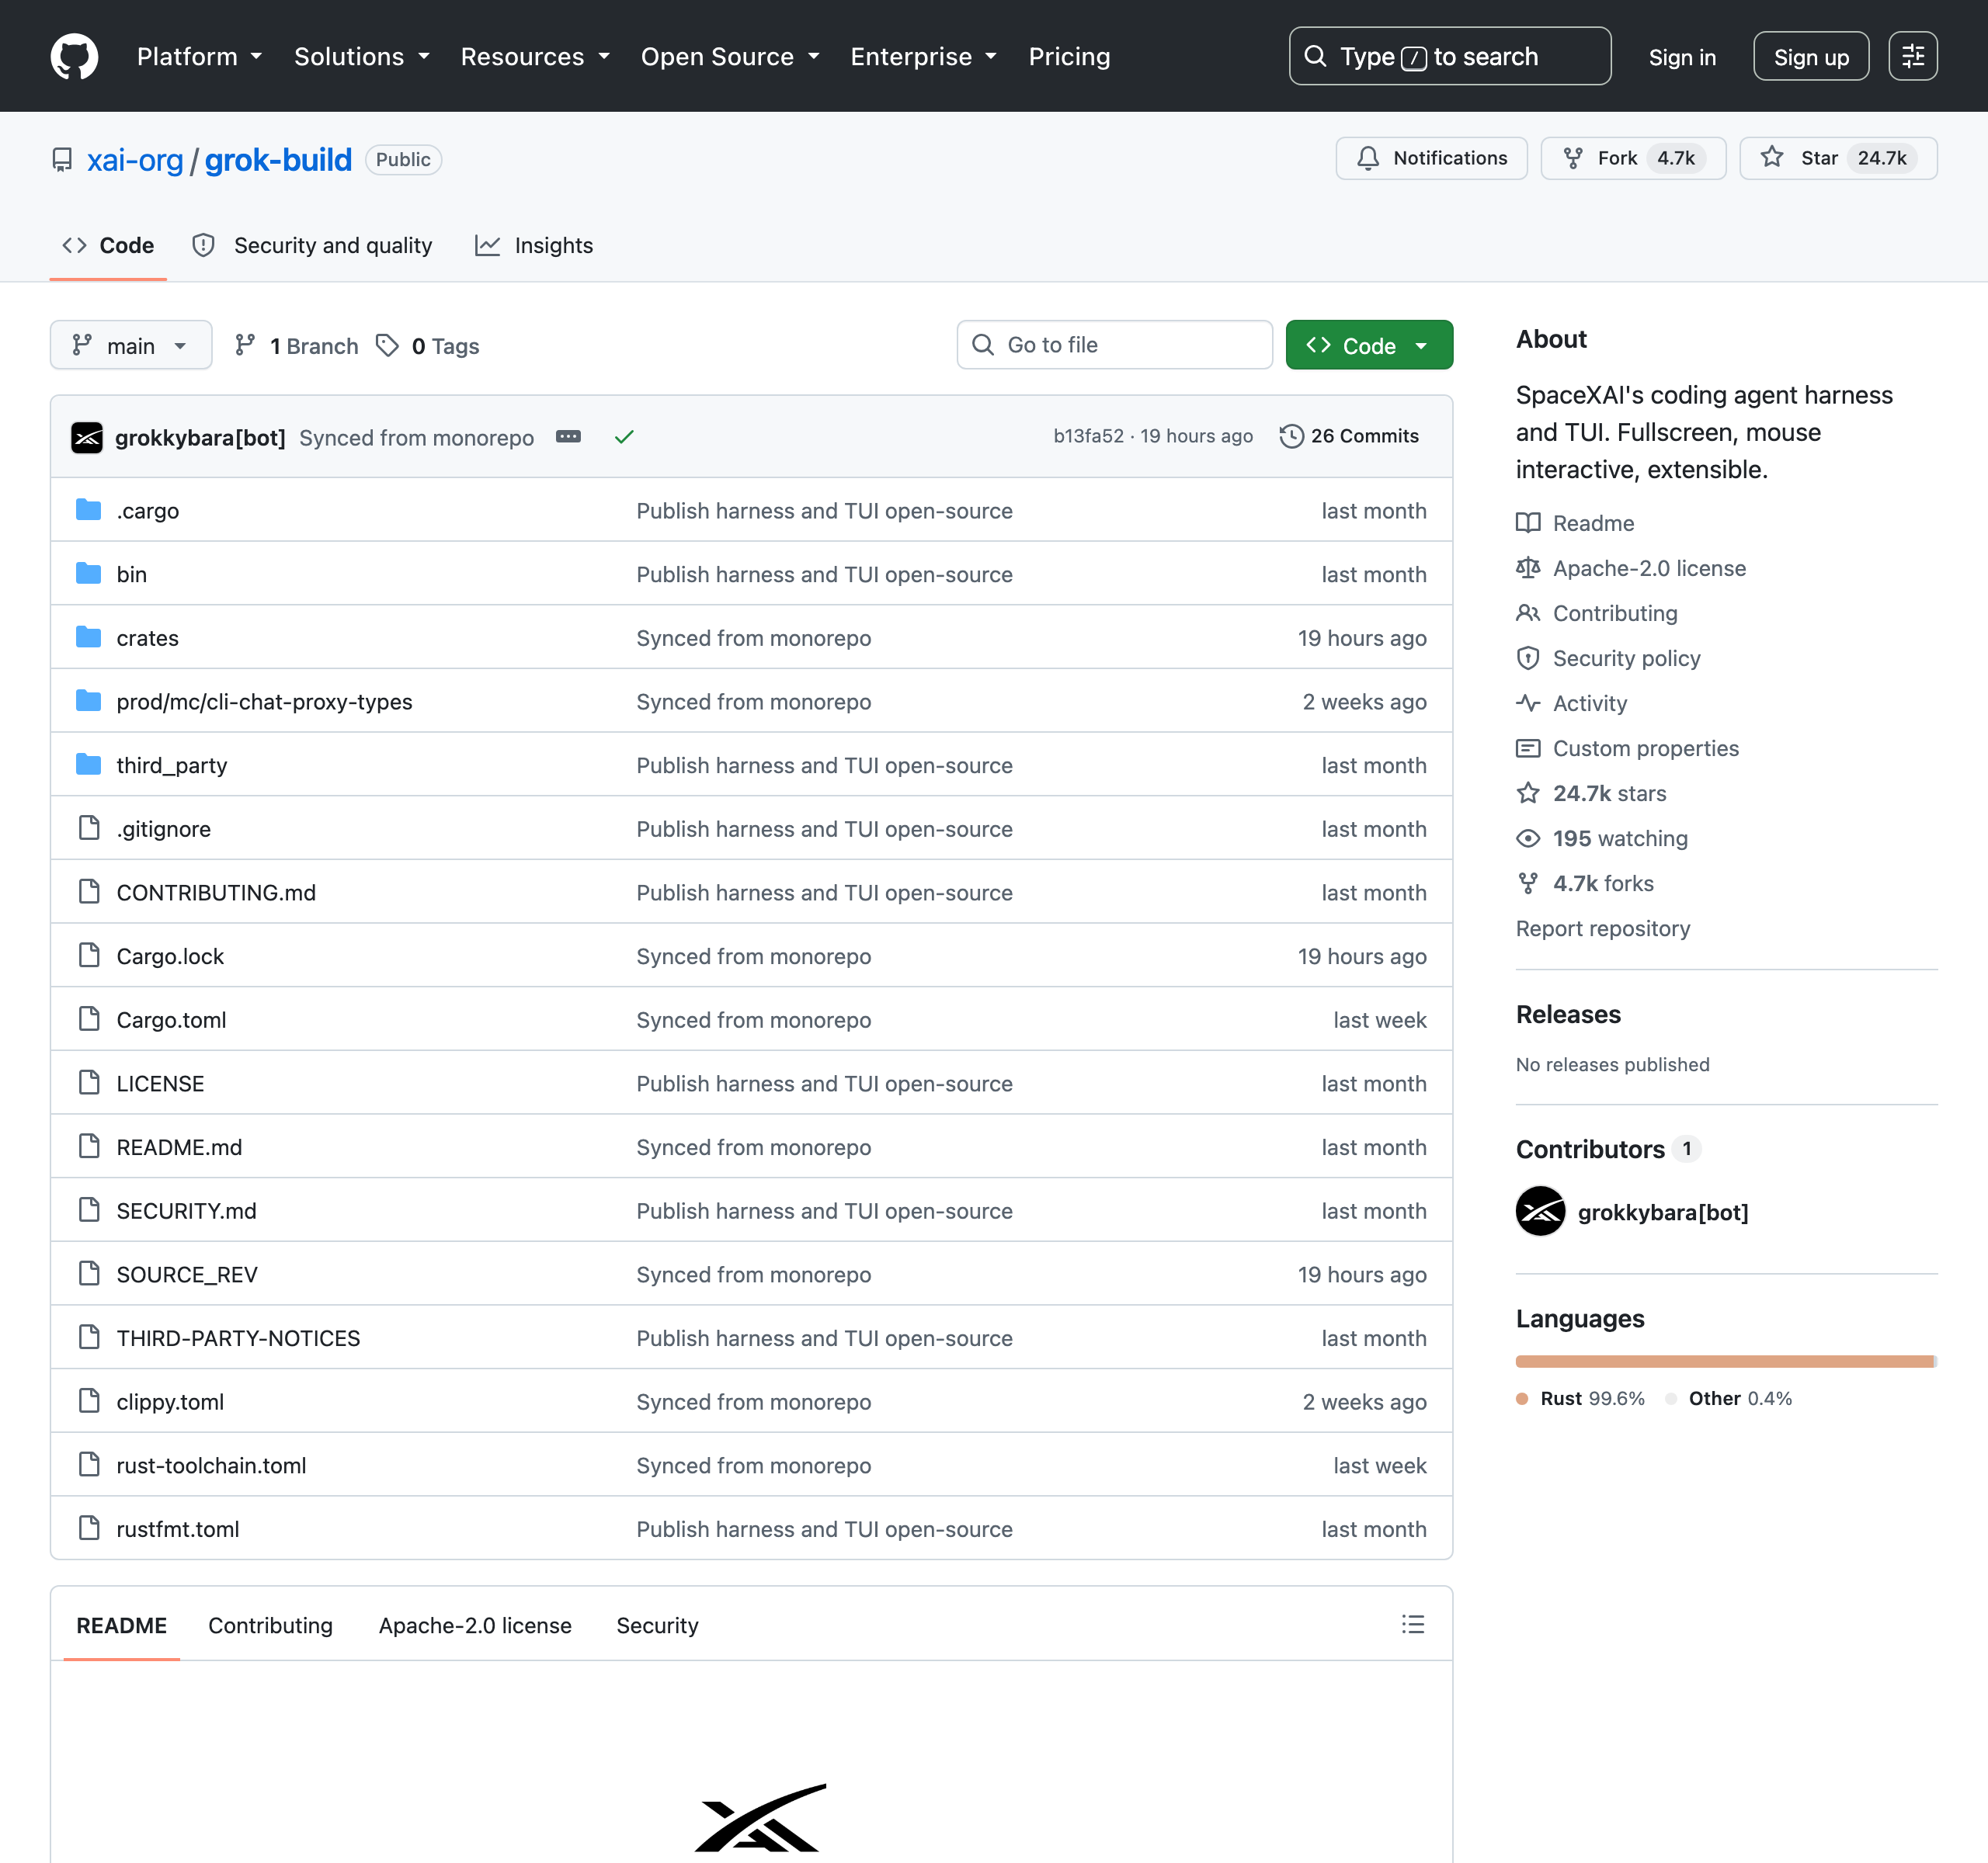
Task: Click the star icon beside 24.7k stars
Action: [1528, 793]
